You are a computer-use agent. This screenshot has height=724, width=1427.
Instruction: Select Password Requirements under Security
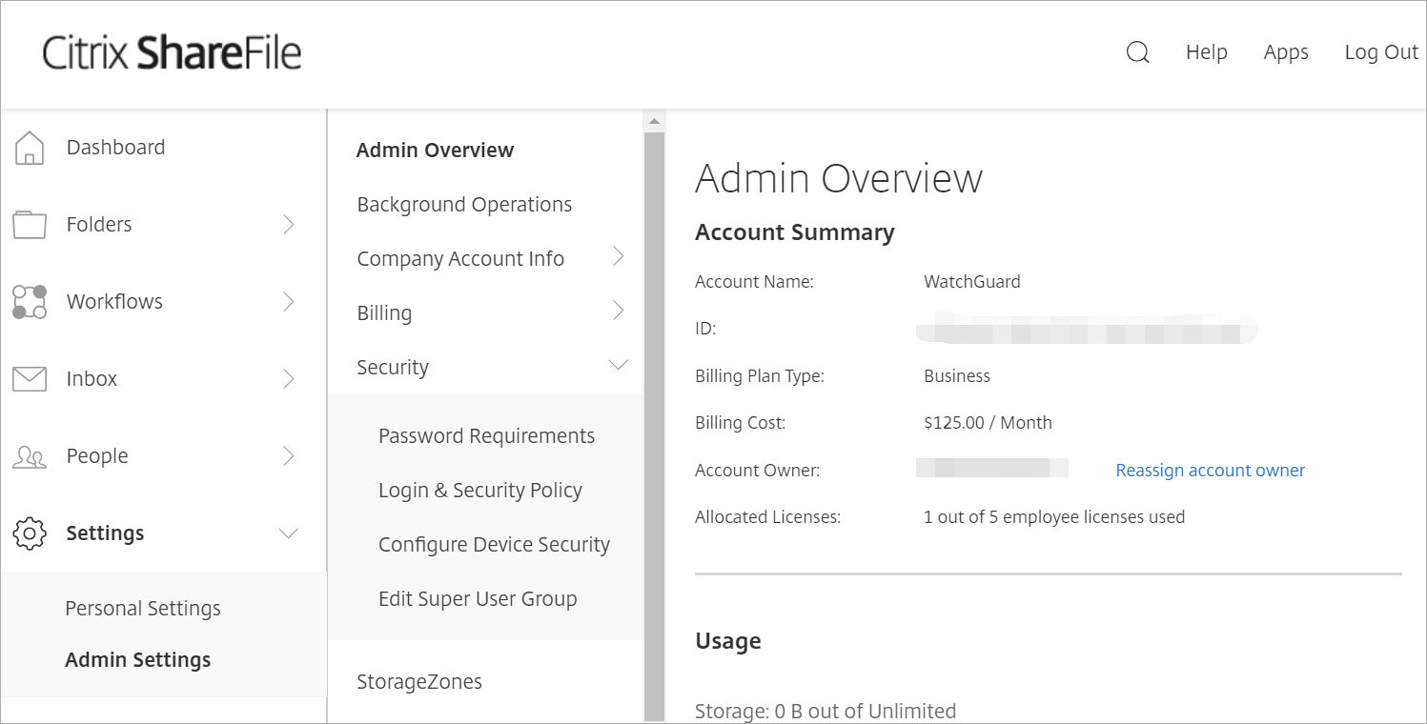[486, 434]
